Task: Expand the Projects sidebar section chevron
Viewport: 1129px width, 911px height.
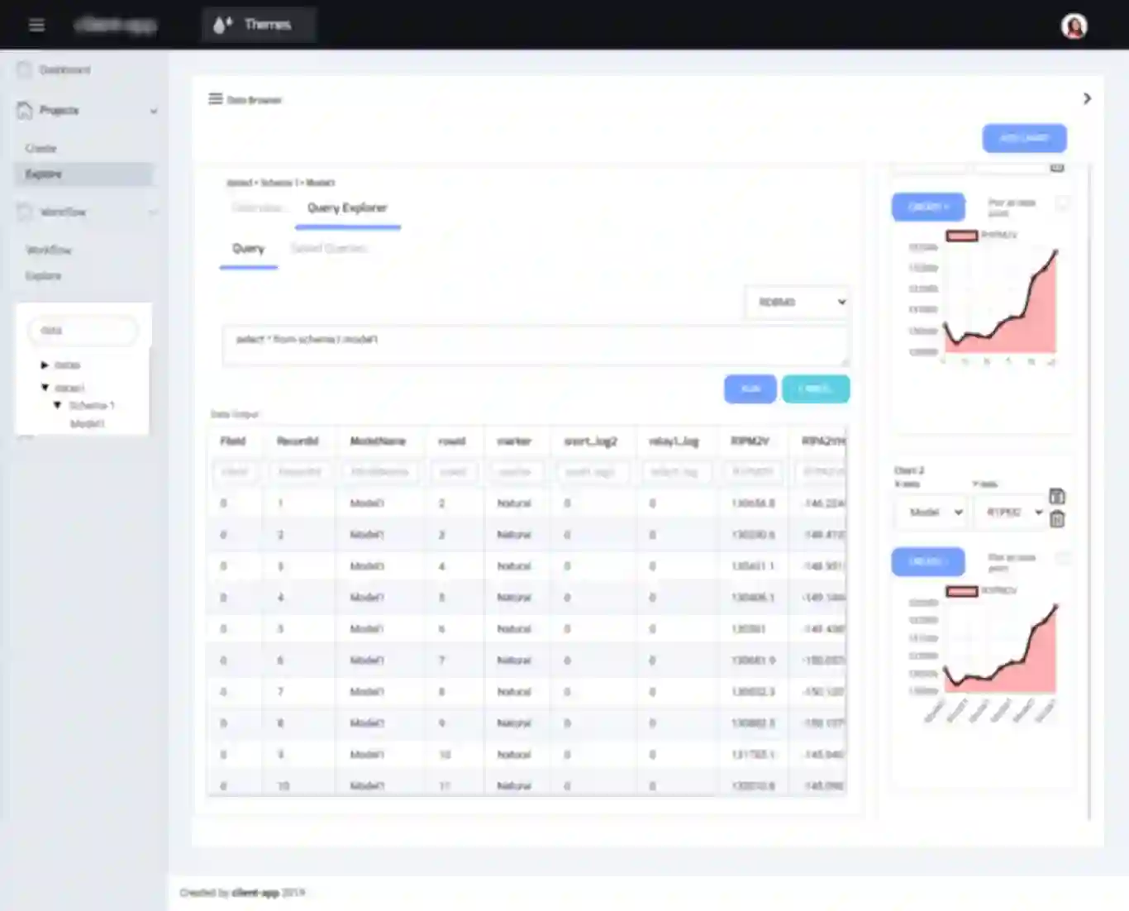Action: pyautogui.click(x=154, y=111)
